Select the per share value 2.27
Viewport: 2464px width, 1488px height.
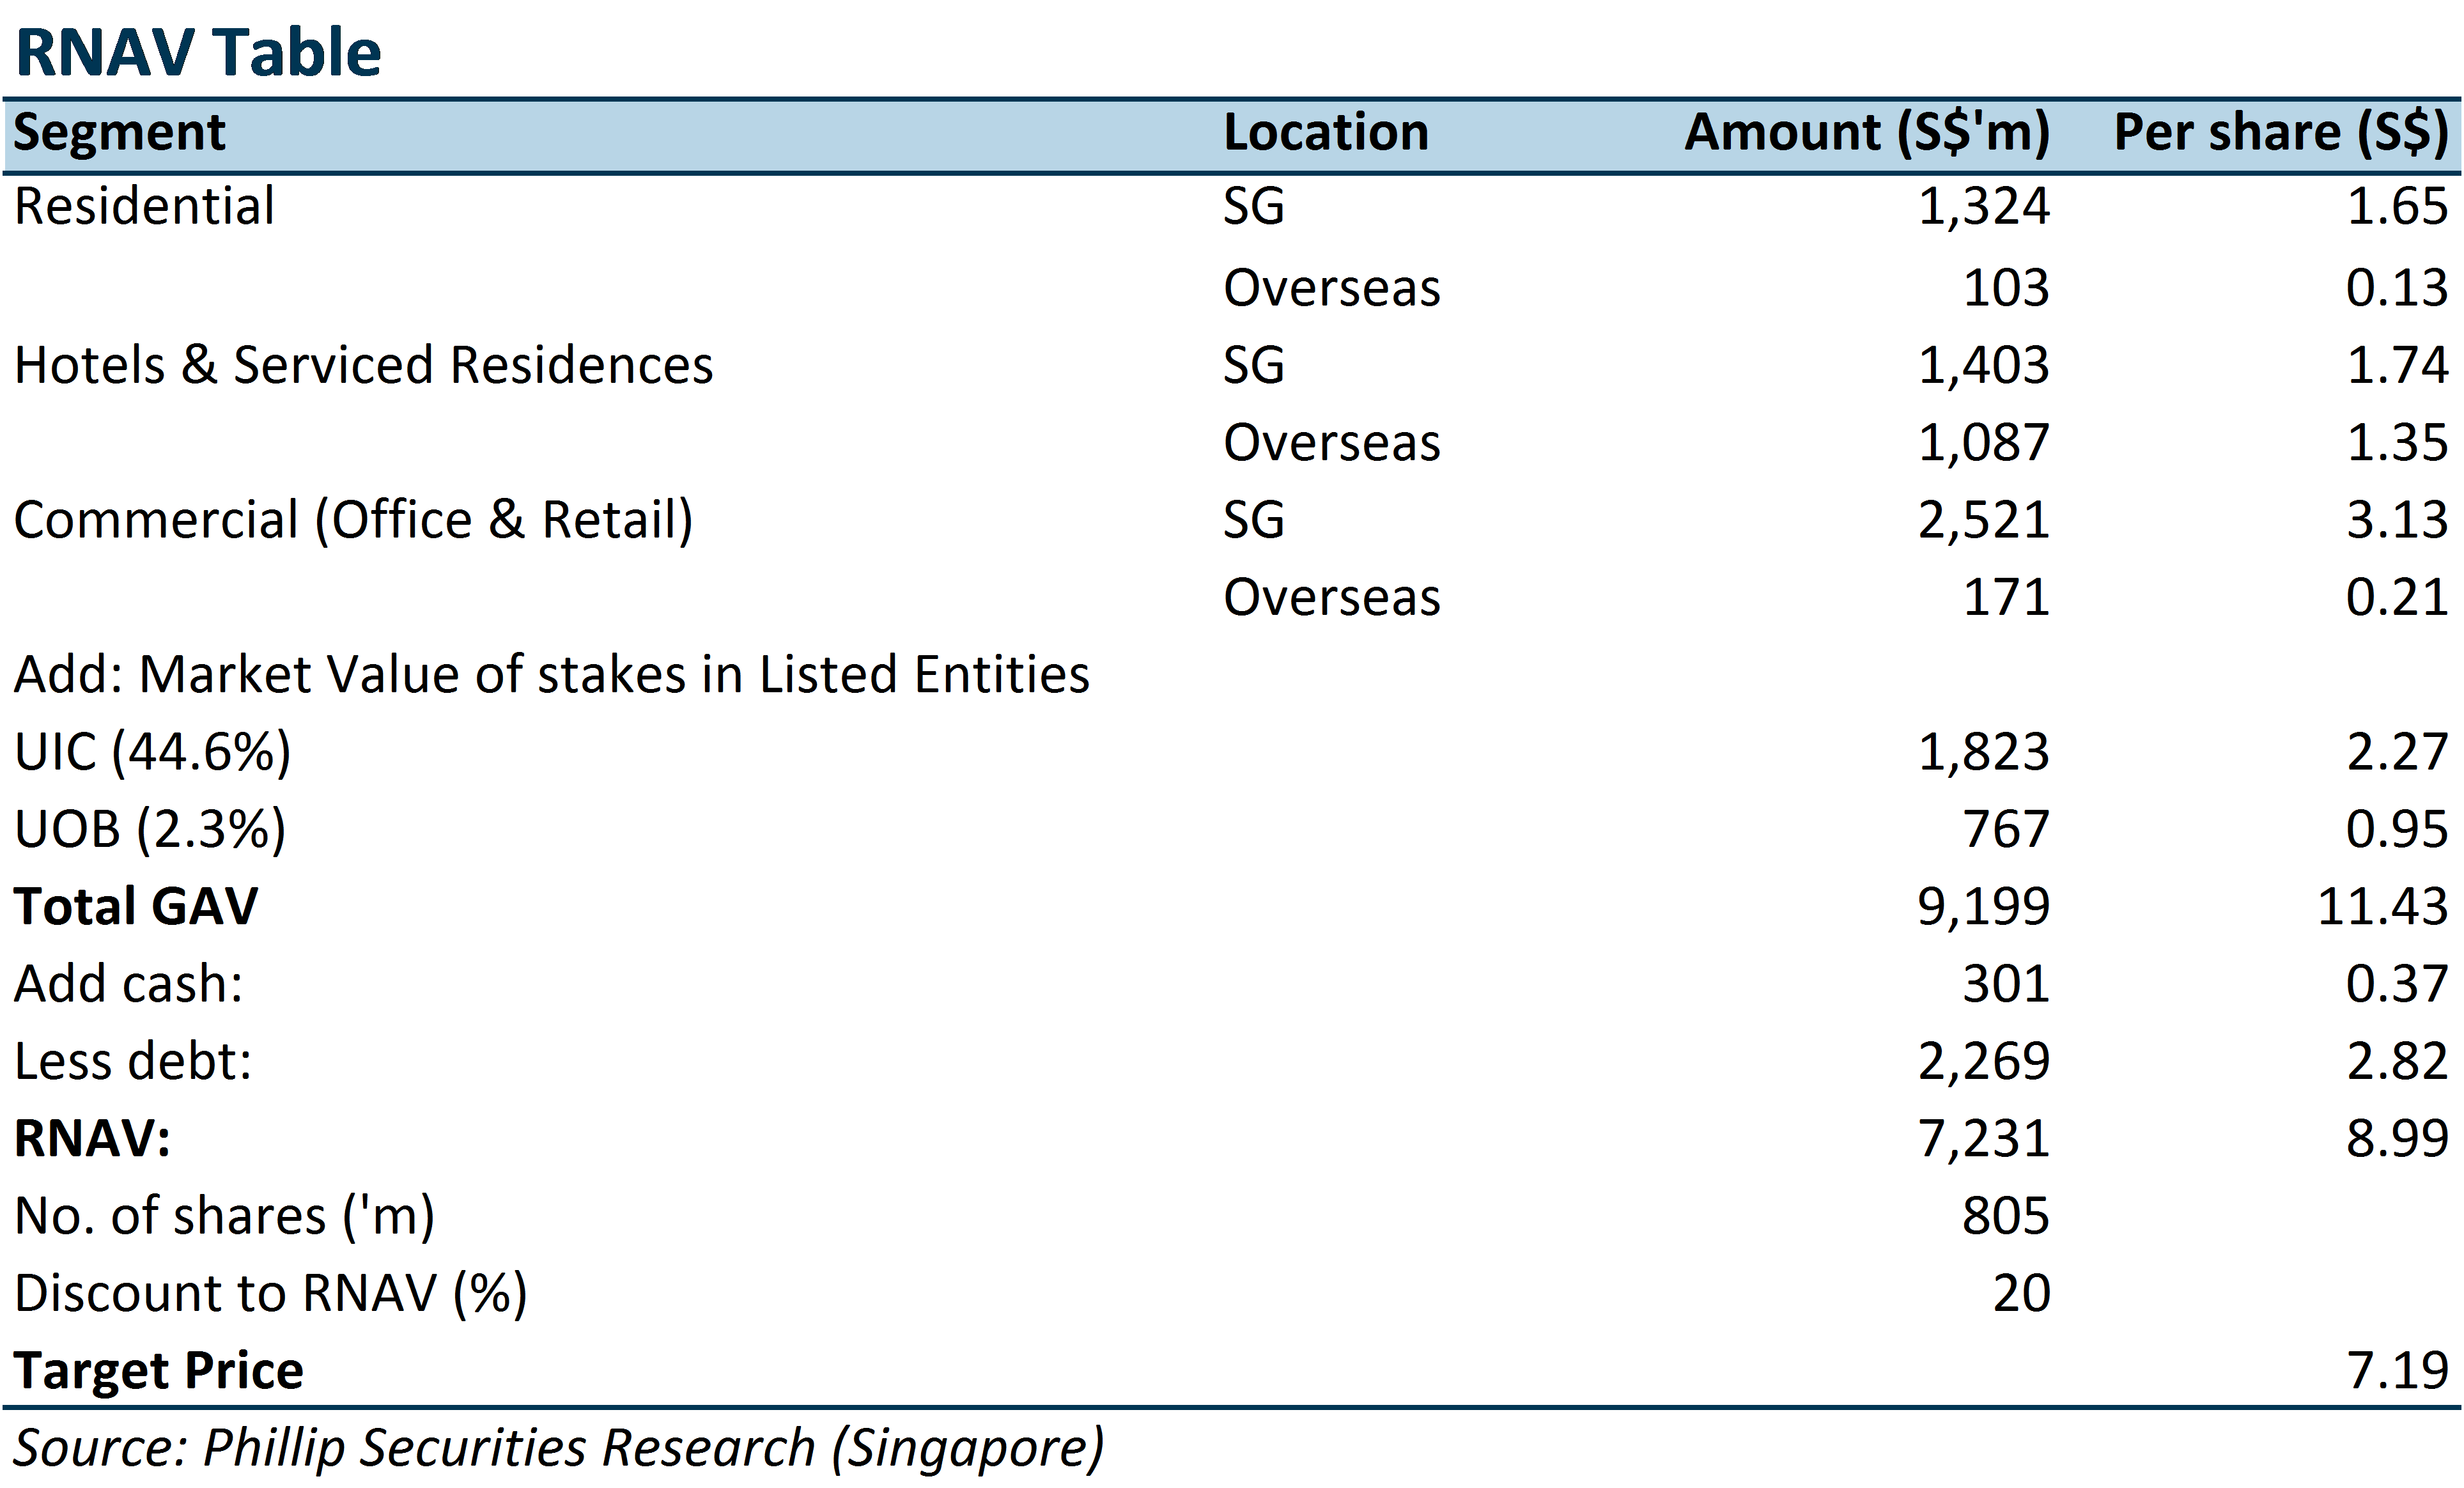coord(2398,752)
